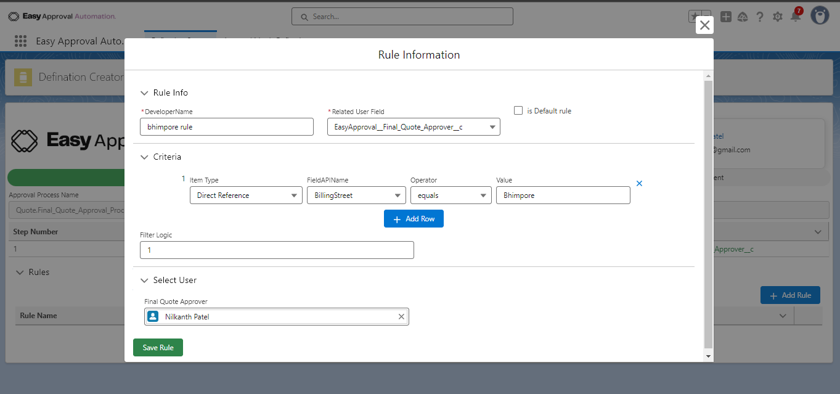Click the global Search box
The height and width of the screenshot is (394, 840).
click(x=402, y=17)
